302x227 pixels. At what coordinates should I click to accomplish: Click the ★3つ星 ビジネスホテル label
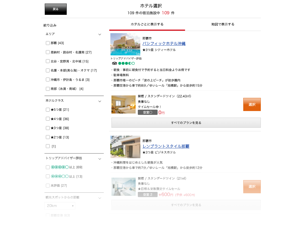(159, 152)
